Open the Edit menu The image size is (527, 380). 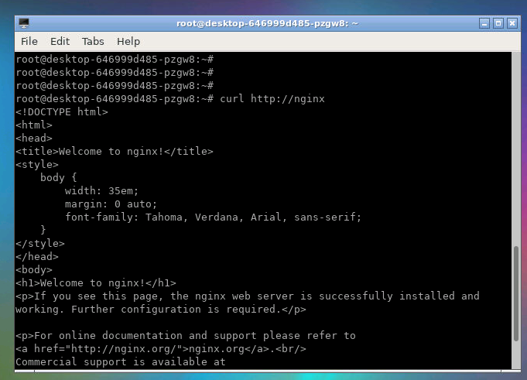point(60,41)
